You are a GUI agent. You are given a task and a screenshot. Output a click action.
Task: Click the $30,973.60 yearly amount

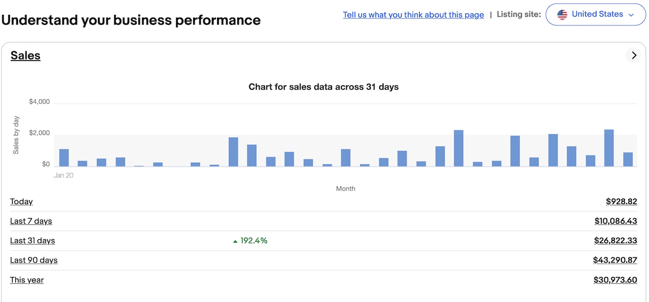click(x=615, y=280)
